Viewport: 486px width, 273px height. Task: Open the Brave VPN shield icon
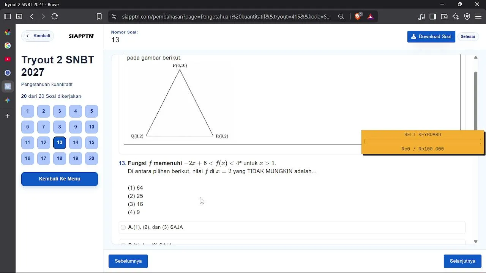[467, 17]
